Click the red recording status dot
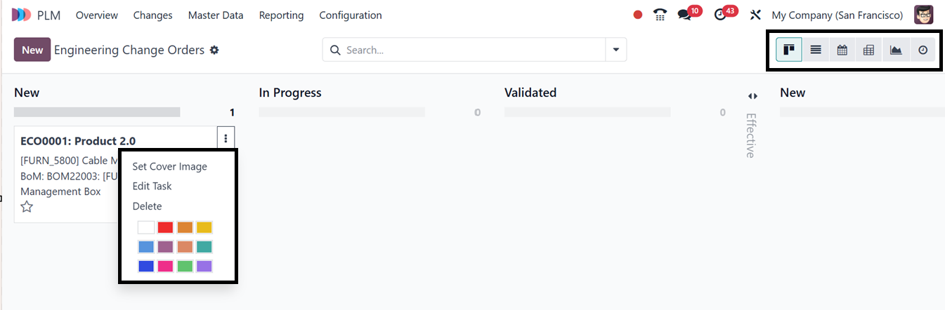Screen dimensions: 945x310 pos(638,15)
